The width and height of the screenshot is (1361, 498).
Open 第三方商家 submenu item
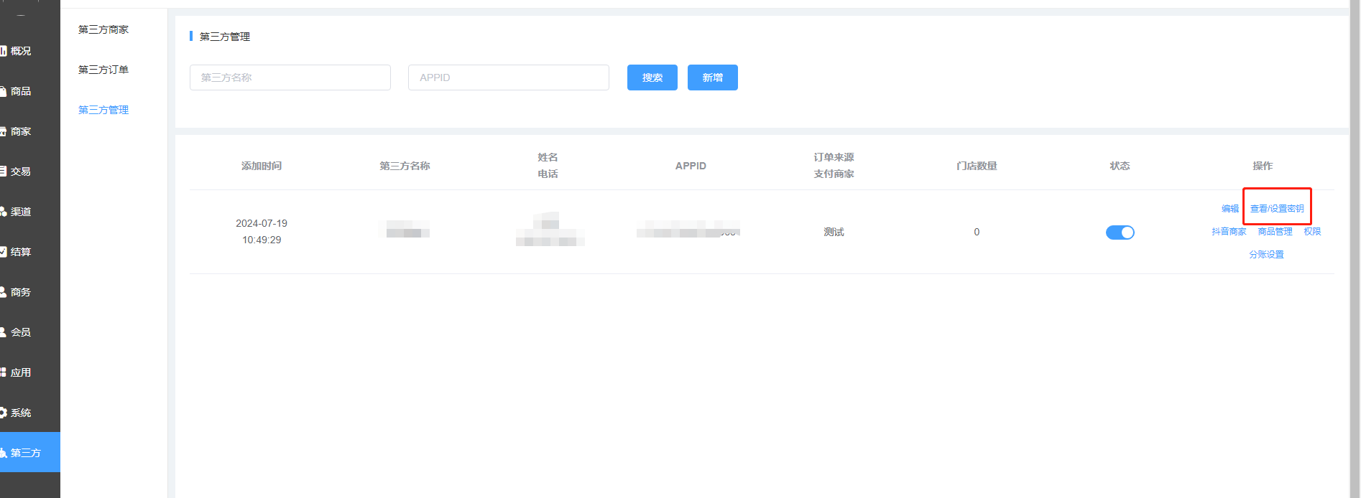pyautogui.click(x=103, y=29)
